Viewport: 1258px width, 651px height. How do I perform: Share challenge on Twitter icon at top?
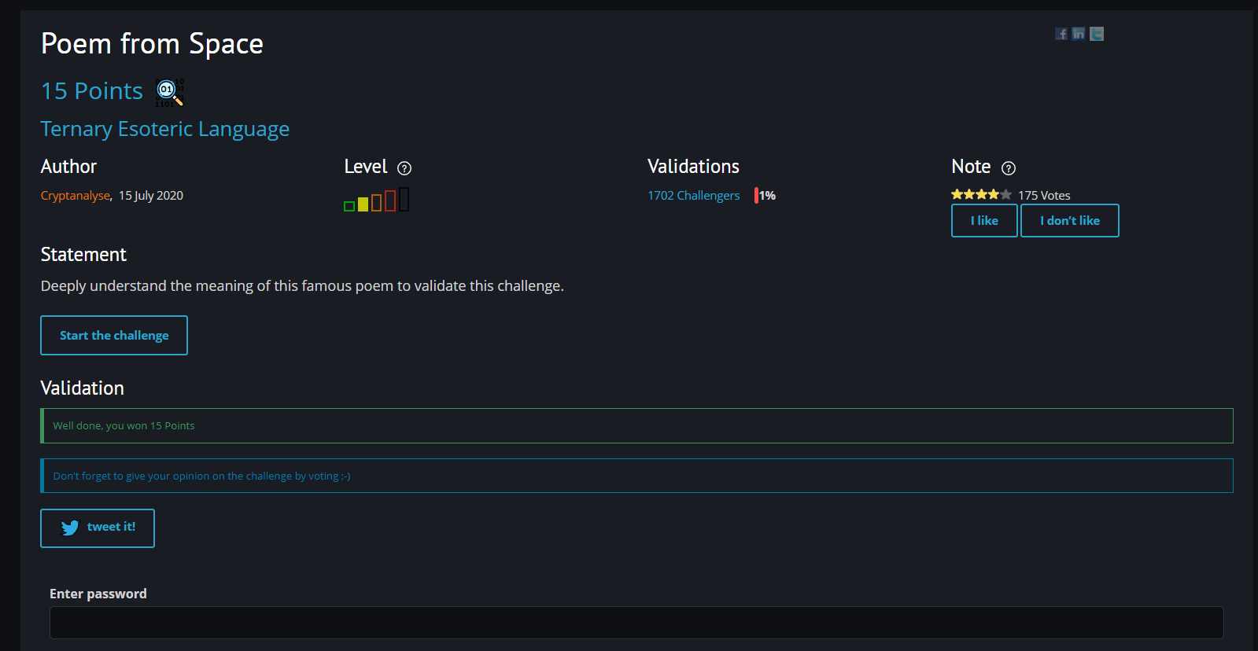coord(1097,34)
